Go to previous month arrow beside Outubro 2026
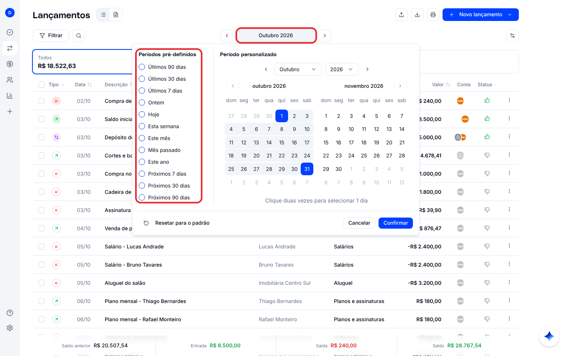569x356 pixels. pos(227,36)
